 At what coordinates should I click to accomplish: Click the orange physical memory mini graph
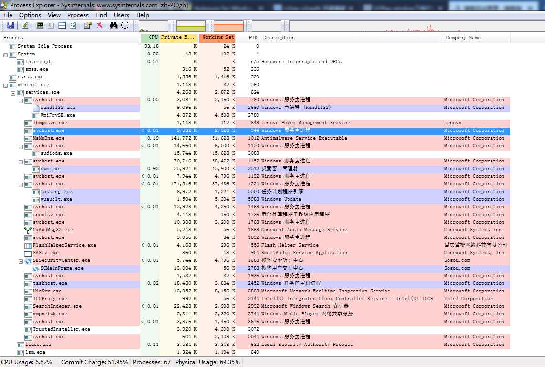229,26
